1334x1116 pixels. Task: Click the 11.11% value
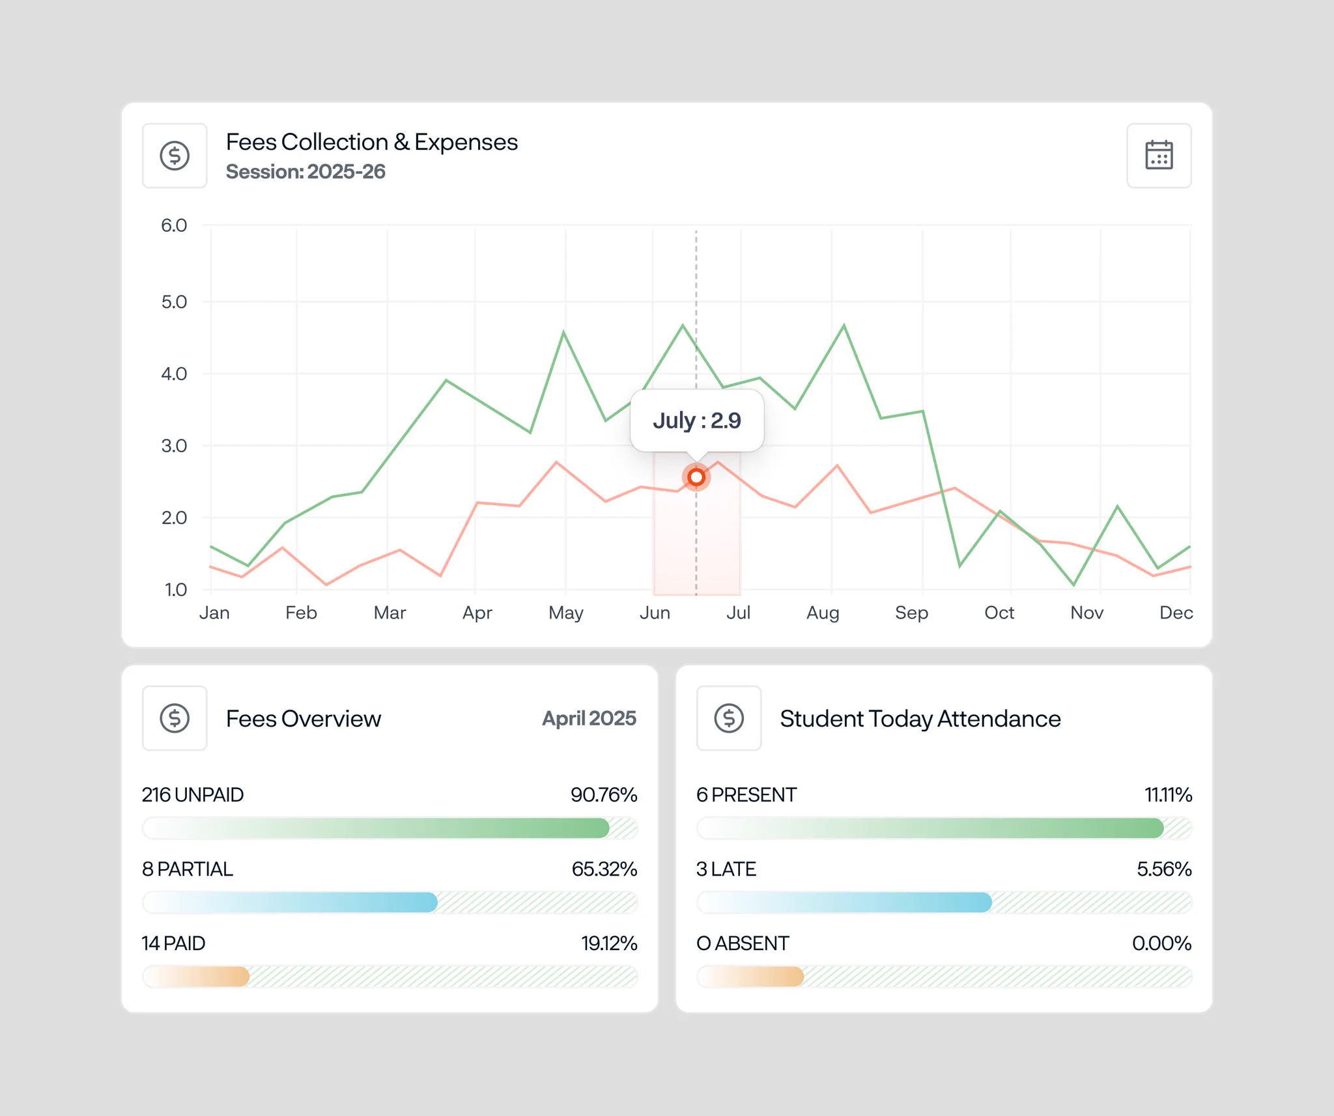[1169, 795]
